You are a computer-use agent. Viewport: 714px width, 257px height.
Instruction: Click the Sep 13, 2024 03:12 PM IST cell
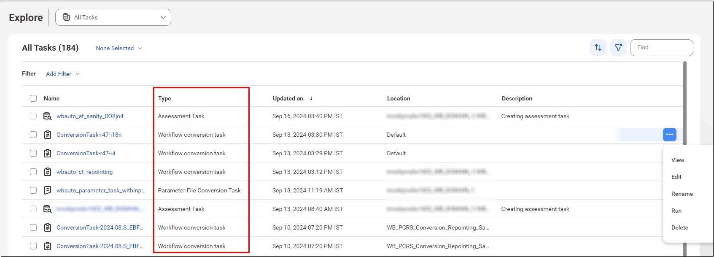click(307, 172)
